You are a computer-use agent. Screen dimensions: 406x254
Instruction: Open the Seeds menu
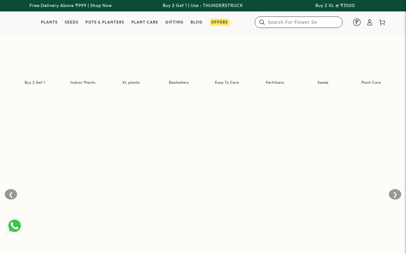71,22
